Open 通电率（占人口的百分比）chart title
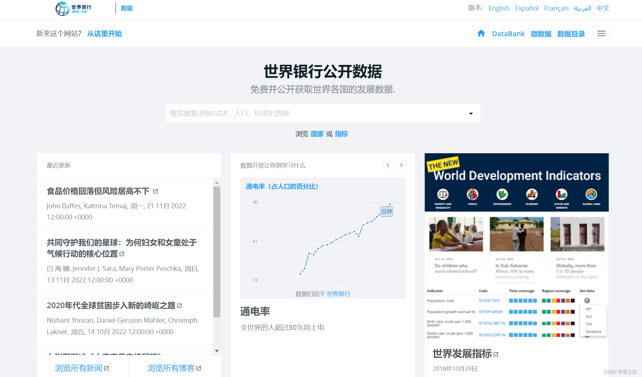 pyautogui.click(x=282, y=187)
